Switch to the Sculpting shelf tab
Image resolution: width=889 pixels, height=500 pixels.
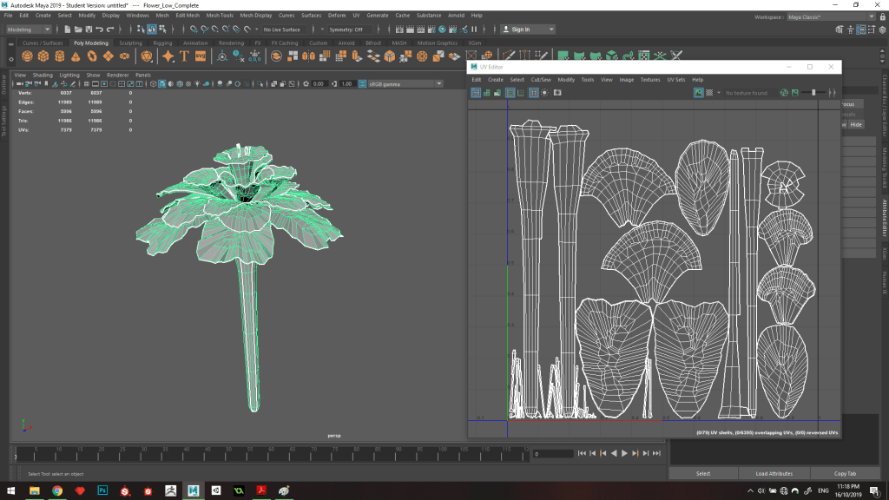click(x=130, y=43)
